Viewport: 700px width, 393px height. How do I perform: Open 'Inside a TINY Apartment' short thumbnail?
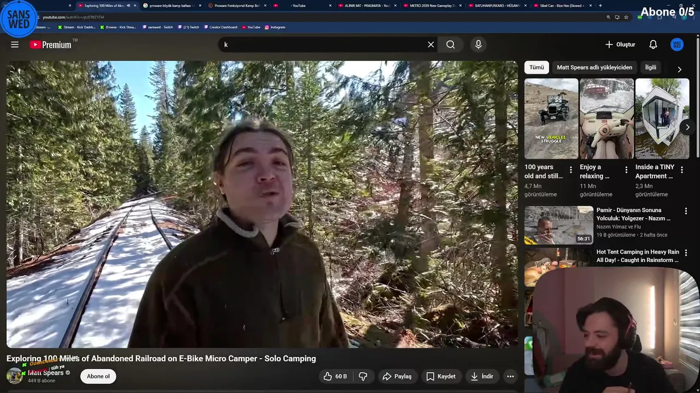tap(662, 118)
